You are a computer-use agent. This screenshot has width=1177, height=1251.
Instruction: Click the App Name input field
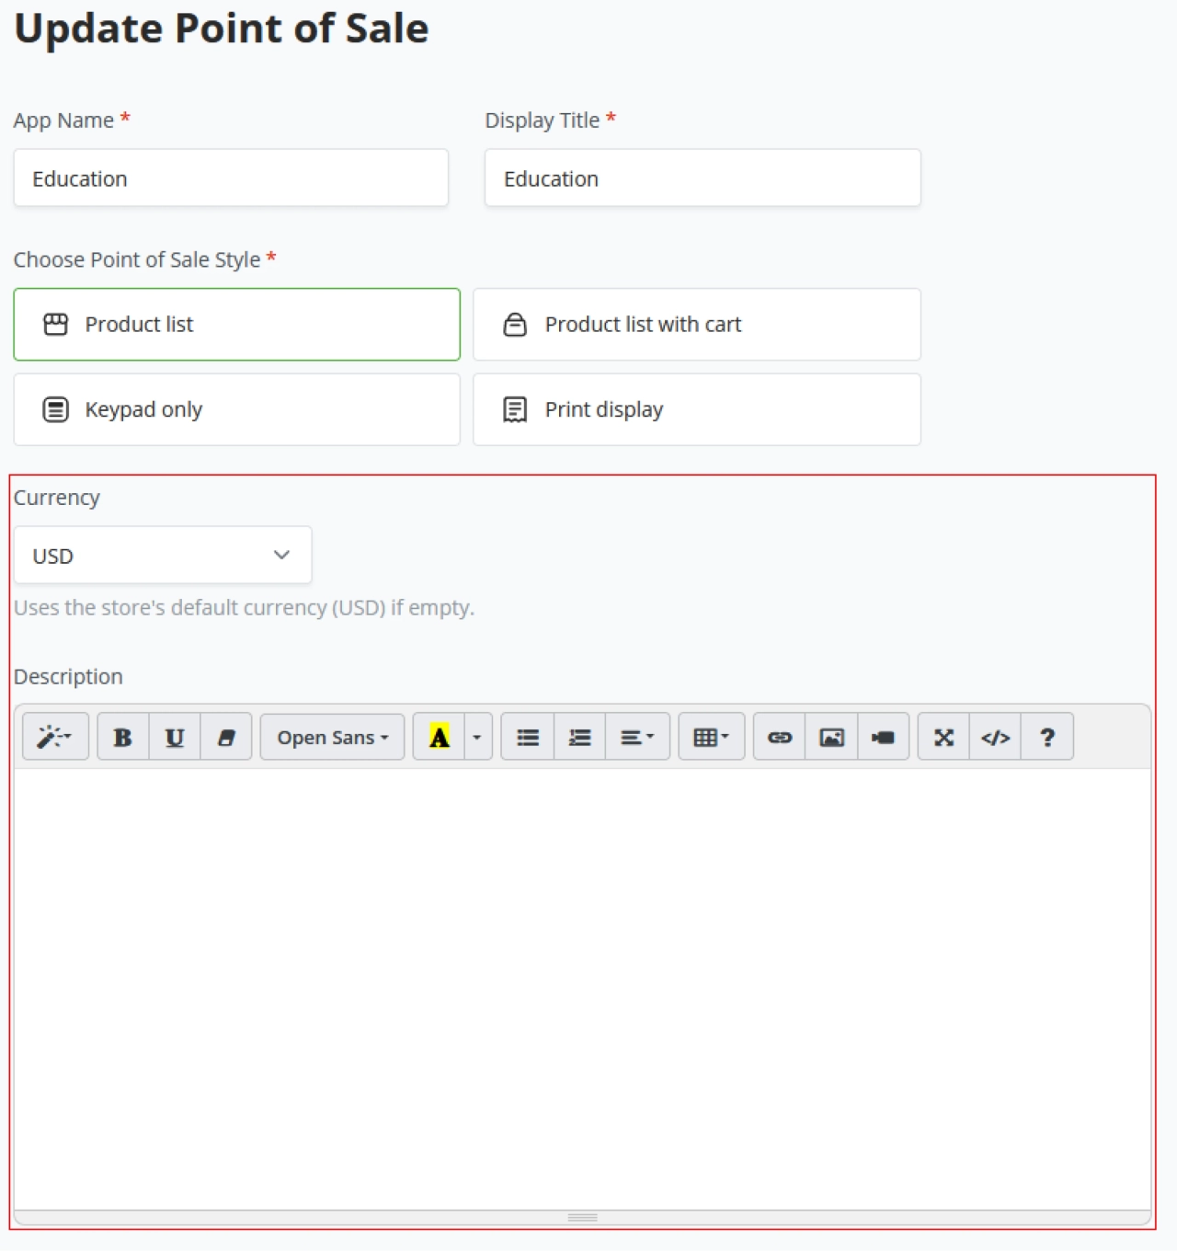231,178
